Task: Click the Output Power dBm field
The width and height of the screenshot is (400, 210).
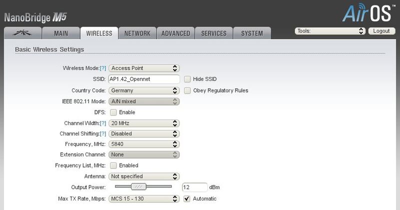Action: click(194, 187)
